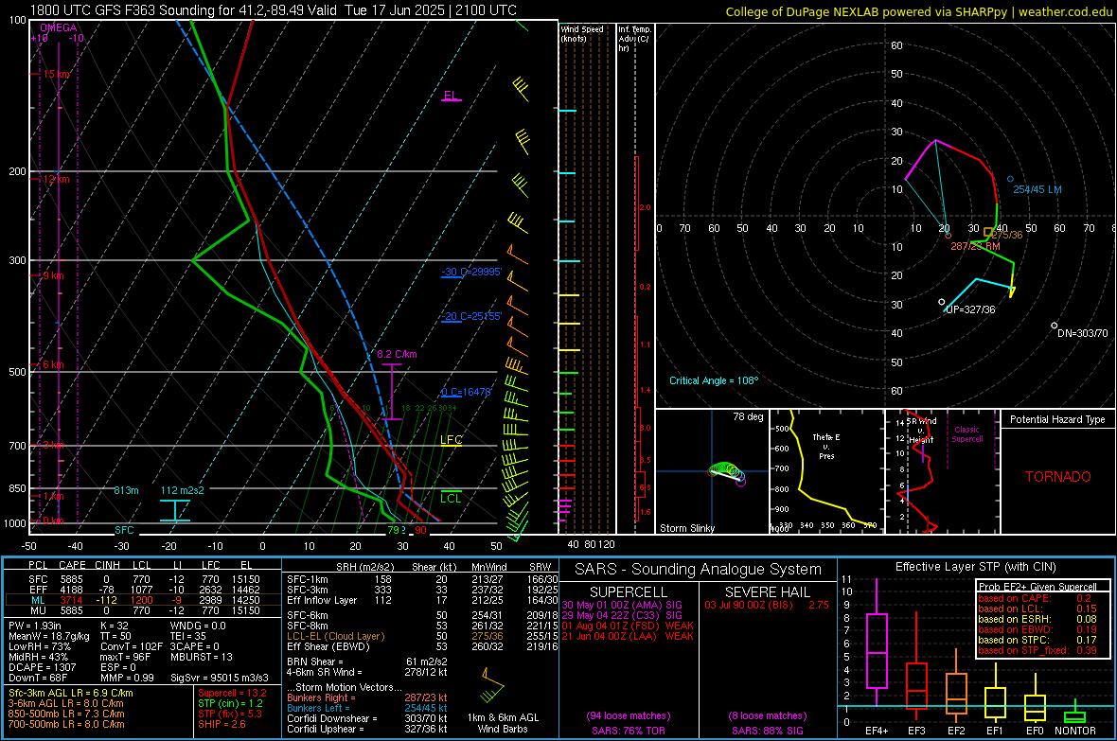Click the sounding title with the valid time
1117x741 pixels.
pos(274,10)
